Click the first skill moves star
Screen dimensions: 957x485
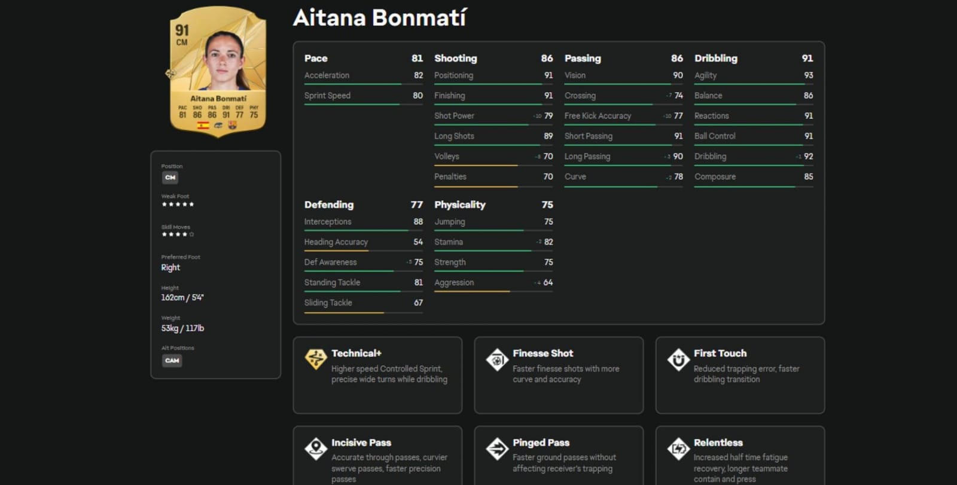[x=164, y=233]
